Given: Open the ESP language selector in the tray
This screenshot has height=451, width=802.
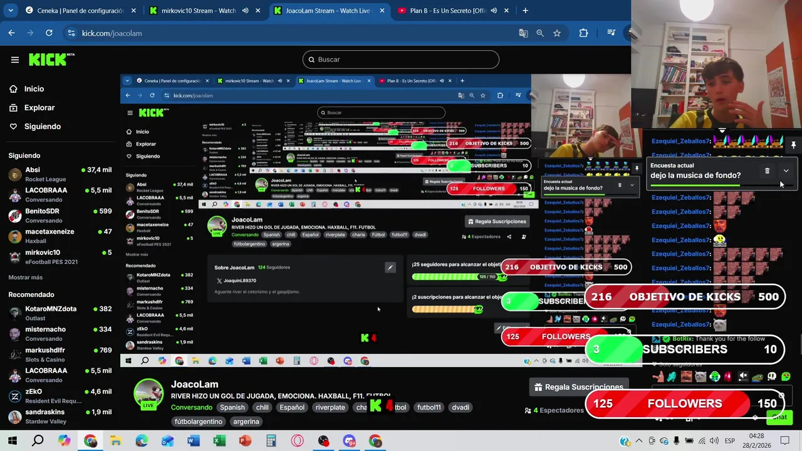Looking at the screenshot, I should click(x=729, y=441).
